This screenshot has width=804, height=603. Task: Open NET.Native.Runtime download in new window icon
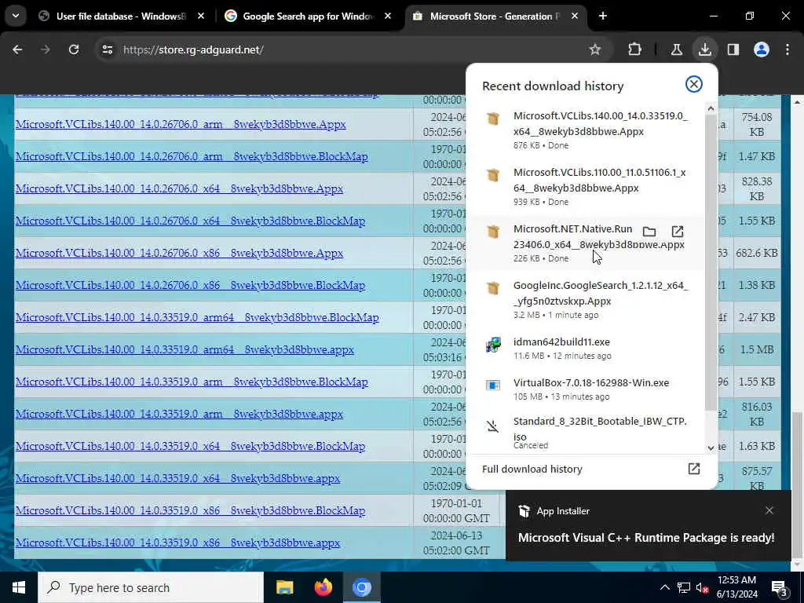[x=678, y=232]
